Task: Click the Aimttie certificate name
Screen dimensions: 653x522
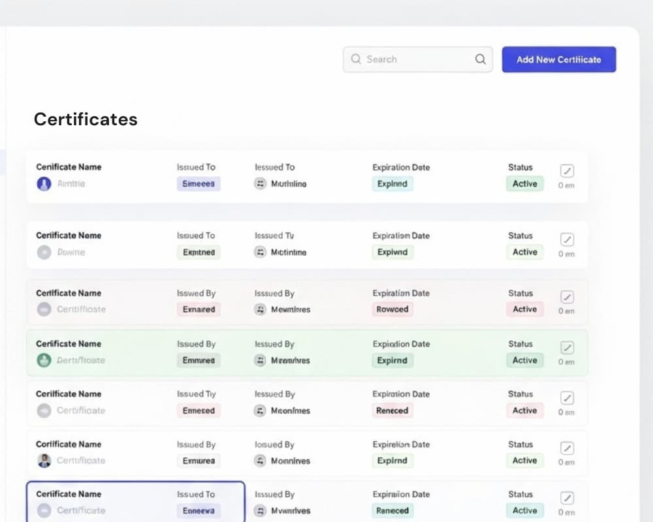Action: pyautogui.click(x=71, y=183)
